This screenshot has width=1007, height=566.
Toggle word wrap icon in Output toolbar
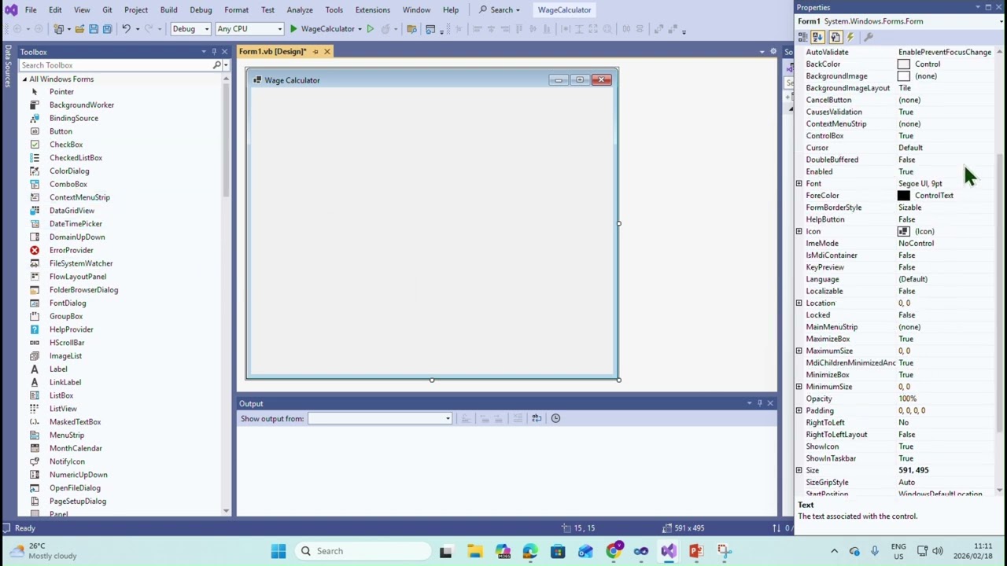tap(537, 418)
